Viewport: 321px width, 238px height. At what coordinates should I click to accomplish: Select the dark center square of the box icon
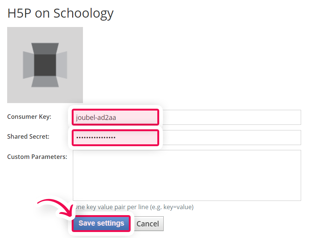(x=45, y=65)
